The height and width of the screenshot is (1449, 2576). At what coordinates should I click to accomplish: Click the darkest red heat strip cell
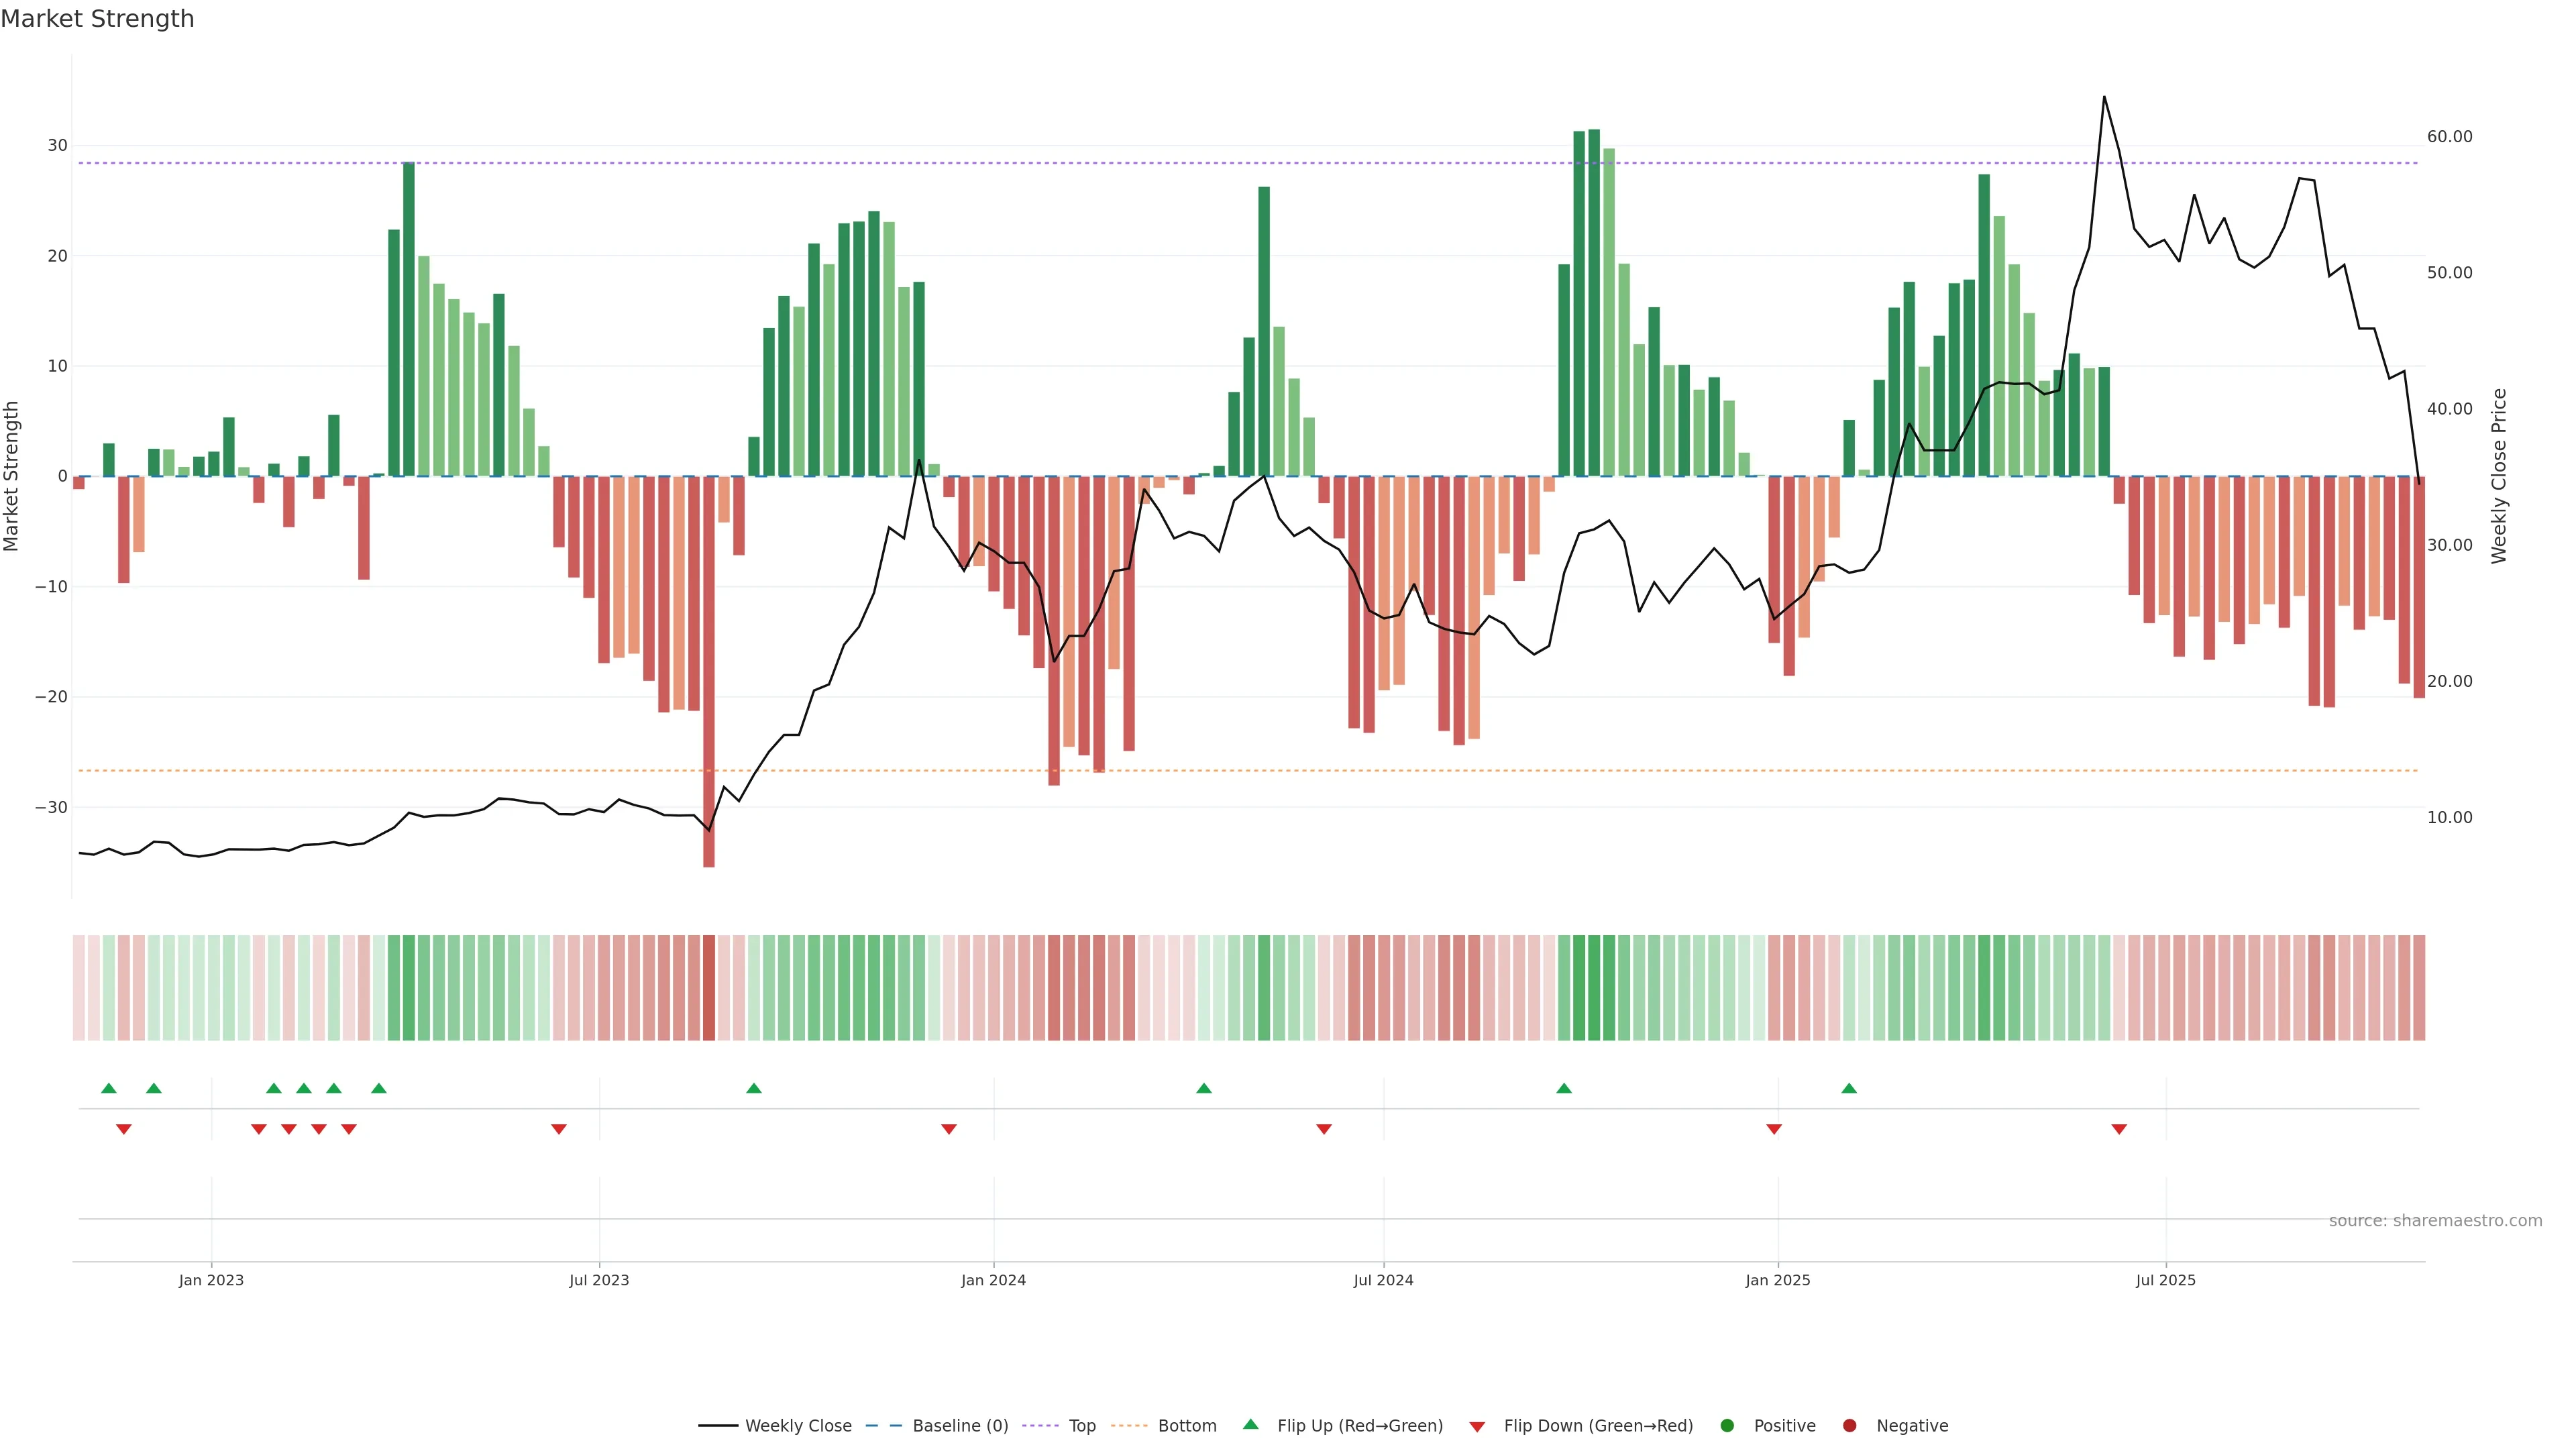tap(709, 988)
